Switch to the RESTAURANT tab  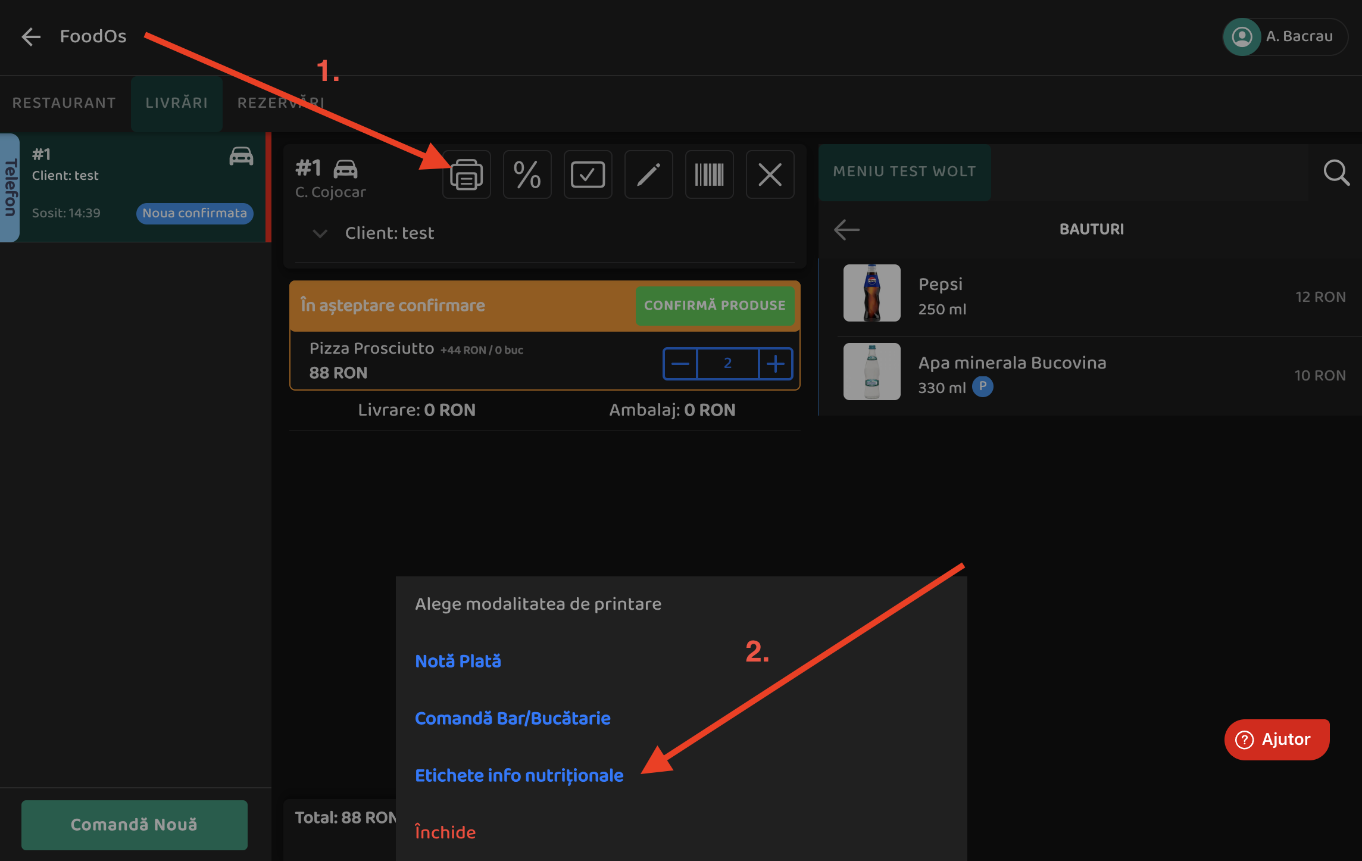tap(64, 103)
